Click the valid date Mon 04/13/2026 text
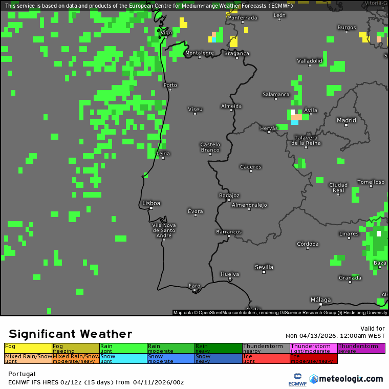Viewport: 389px width, 389px height. (335, 336)
